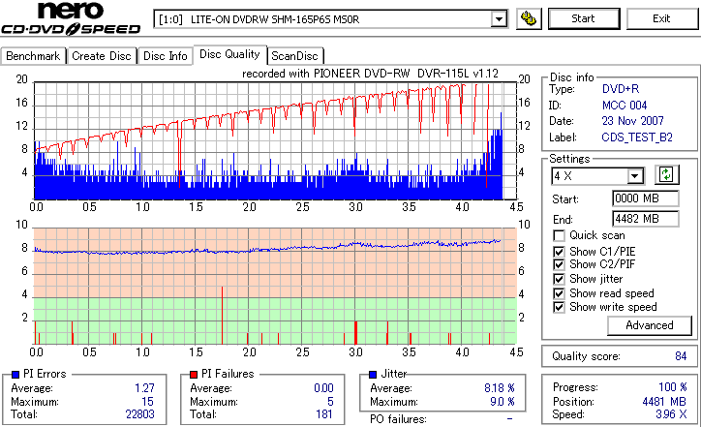Image resolution: width=701 pixels, height=427 pixels.
Task: Click the PI Errors maximum 15
Action: pos(147,402)
